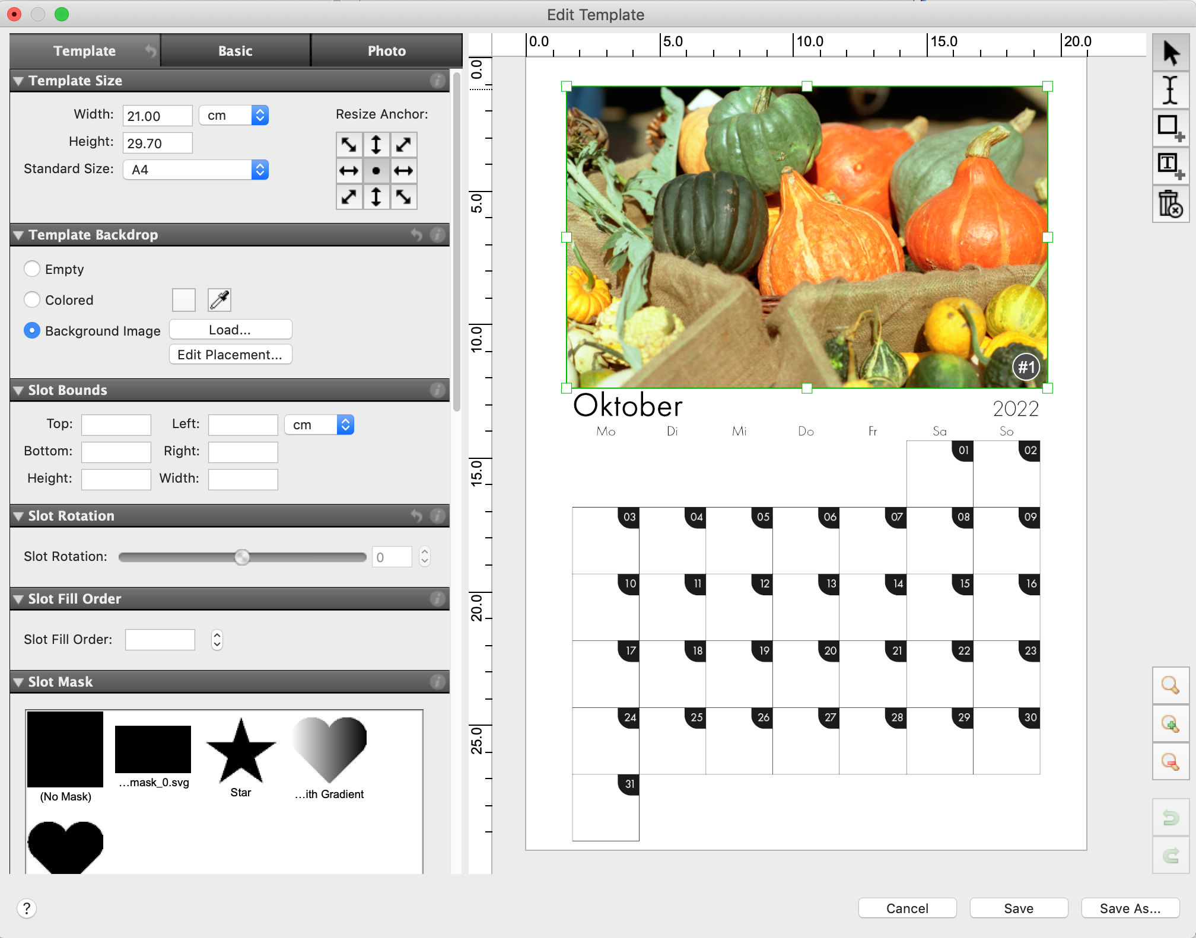The width and height of the screenshot is (1196, 938).
Task: Open the Slot Bounds unit dropdown
Action: (319, 425)
